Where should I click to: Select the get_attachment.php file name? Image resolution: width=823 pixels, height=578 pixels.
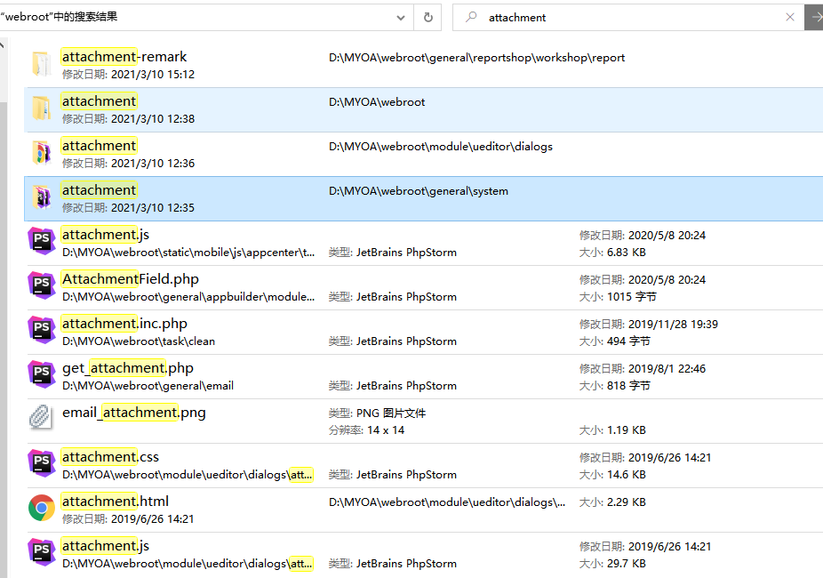click(127, 368)
